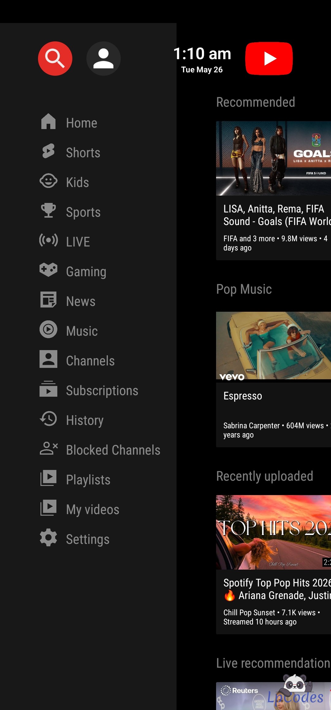Click the History clock icon
The height and width of the screenshot is (710, 331).
(48, 418)
